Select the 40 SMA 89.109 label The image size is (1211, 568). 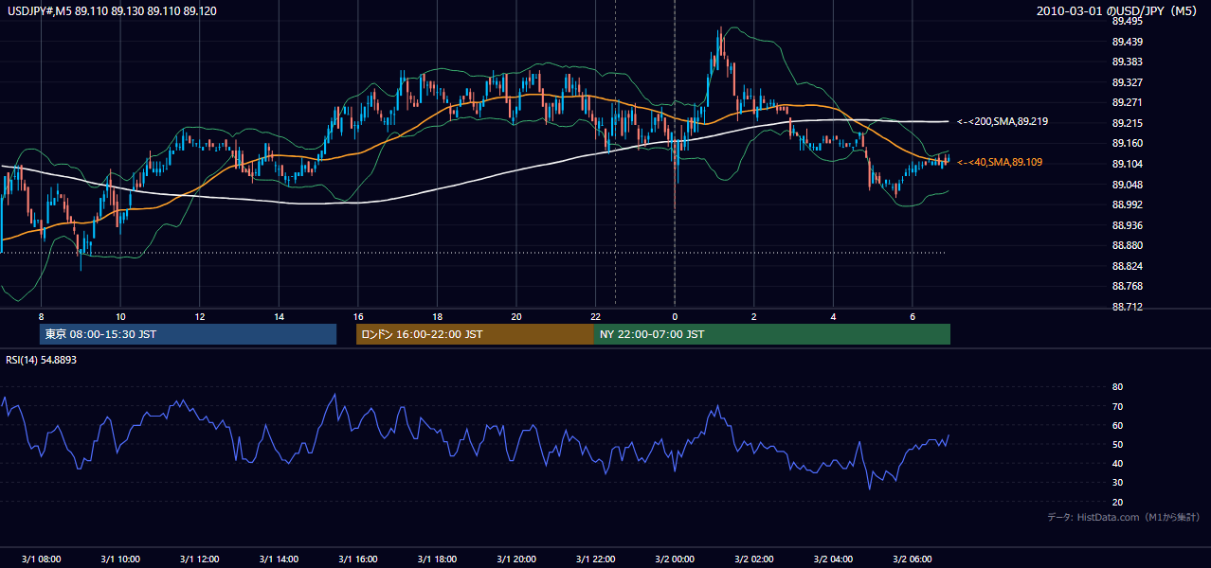click(x=999, y=163)
